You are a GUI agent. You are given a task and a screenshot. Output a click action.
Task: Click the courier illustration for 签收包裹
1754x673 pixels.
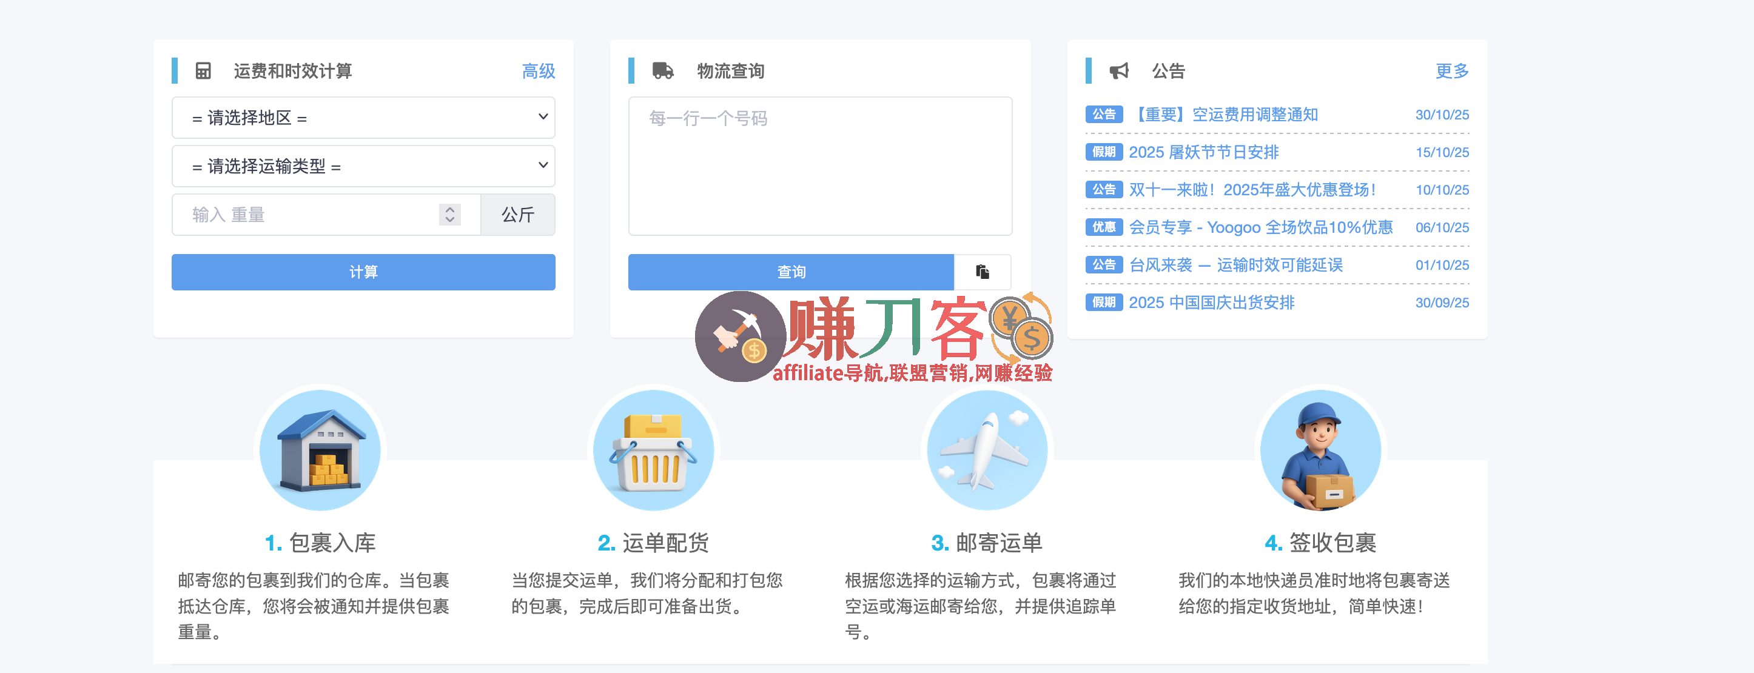pos(1320,450)
